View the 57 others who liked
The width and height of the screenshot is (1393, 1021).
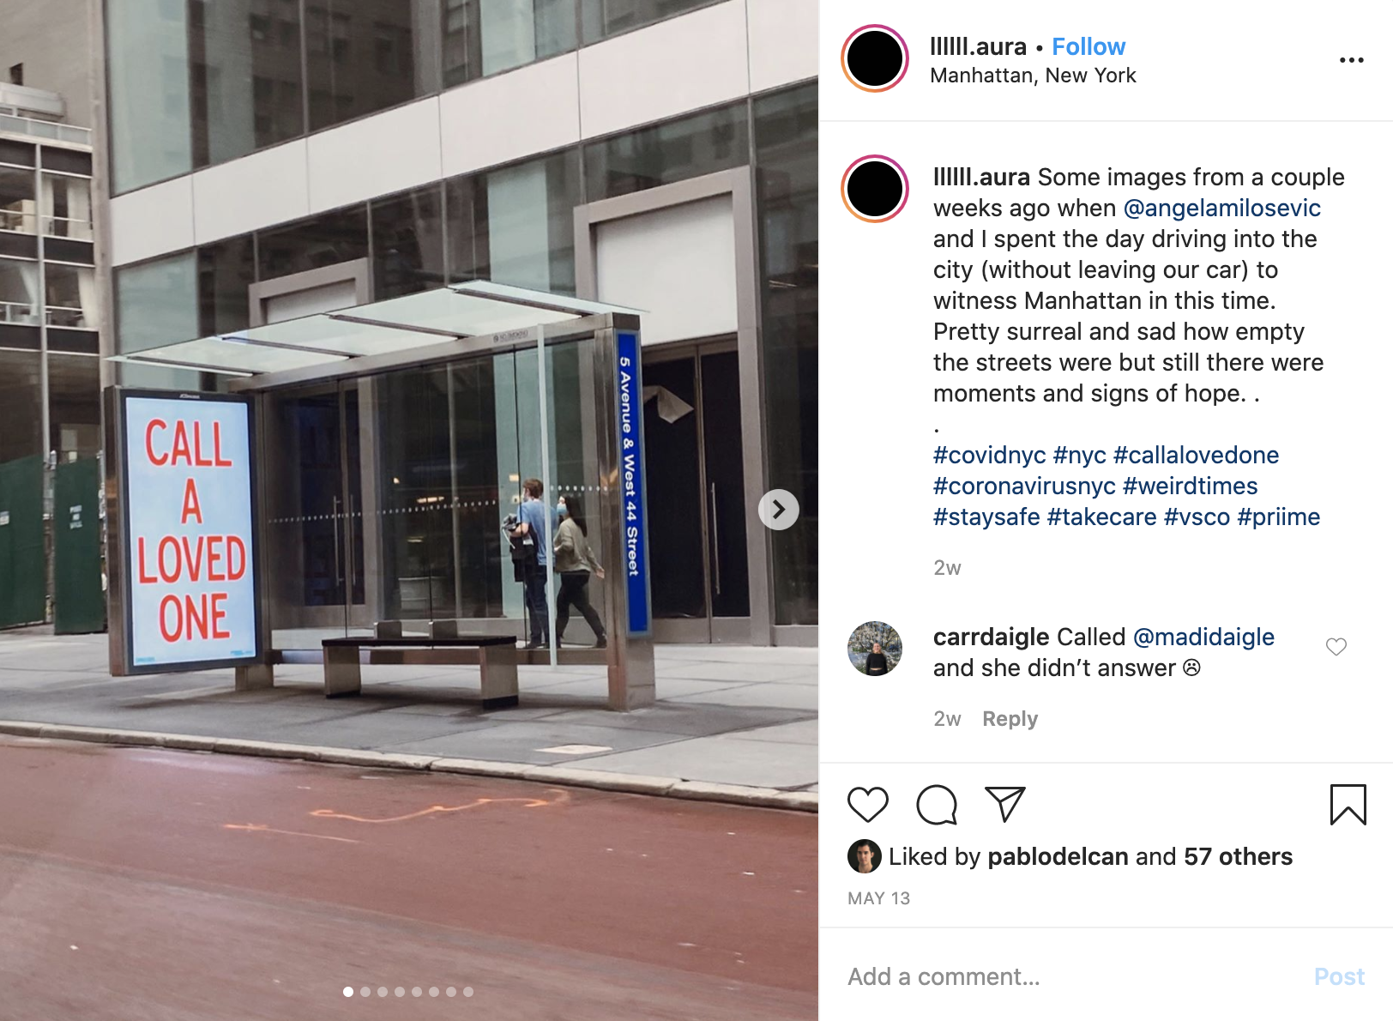tap(1238, 856)
